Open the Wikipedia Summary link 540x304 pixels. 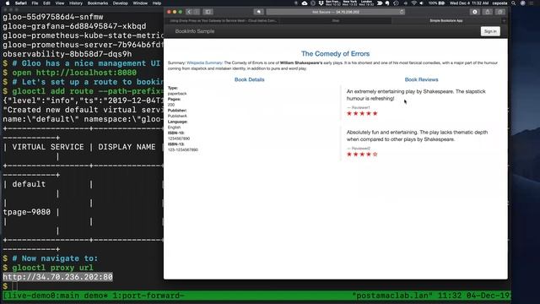click(x=204, y=62)
